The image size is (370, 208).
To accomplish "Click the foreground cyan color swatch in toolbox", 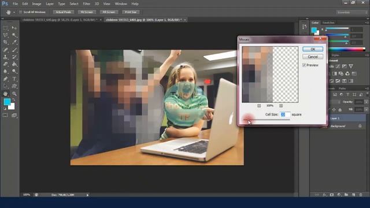I will pyautogui.click(x=7, y=102).
